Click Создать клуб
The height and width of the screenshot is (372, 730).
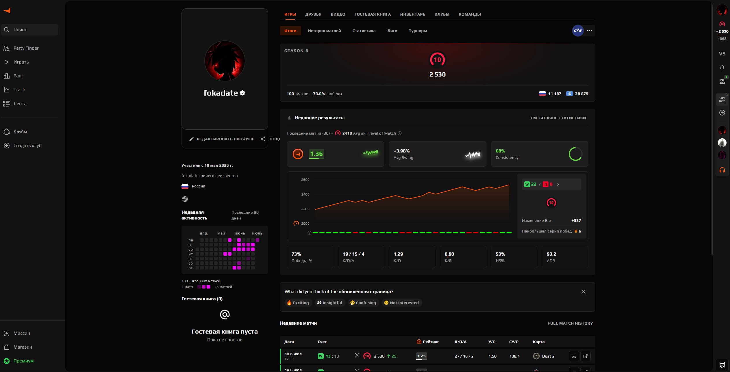click(x=29, y=146)
